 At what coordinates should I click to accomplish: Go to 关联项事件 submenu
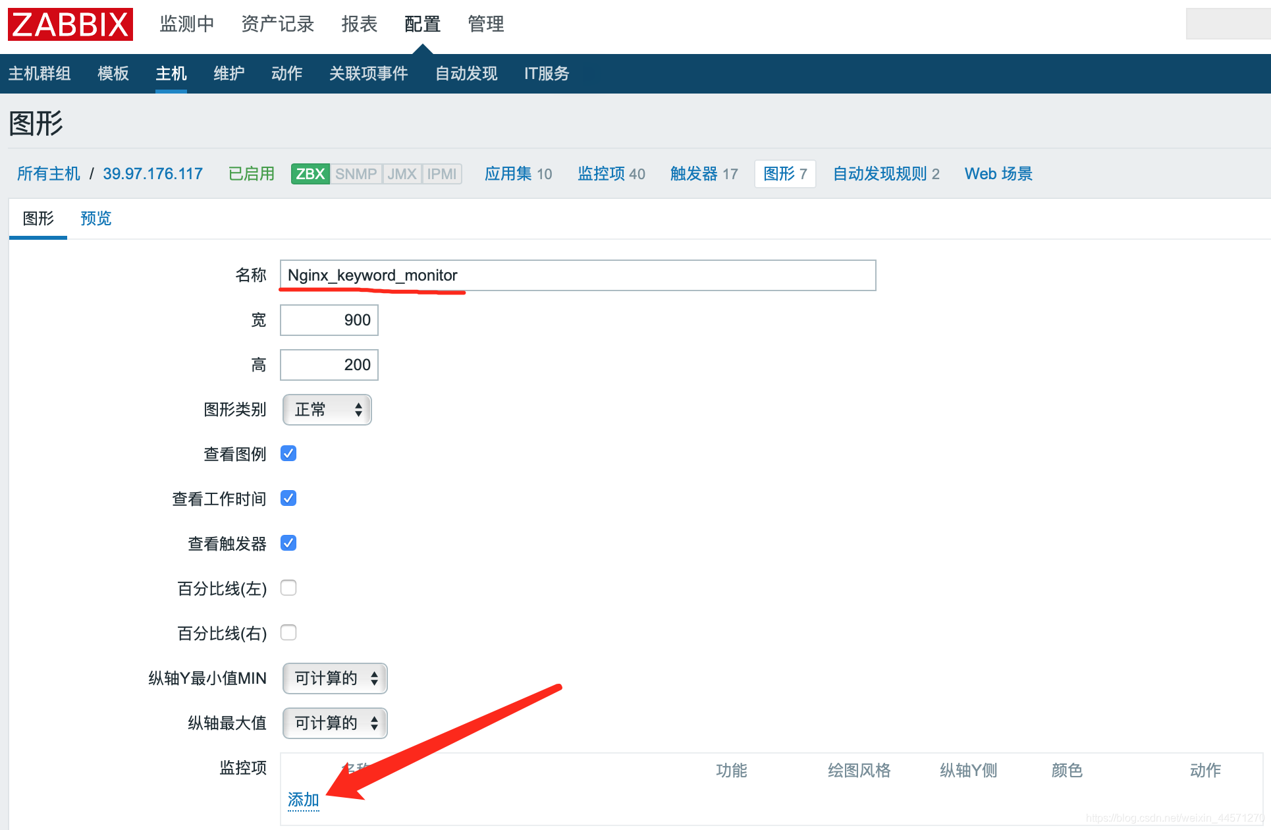click(x=369, y=73)
